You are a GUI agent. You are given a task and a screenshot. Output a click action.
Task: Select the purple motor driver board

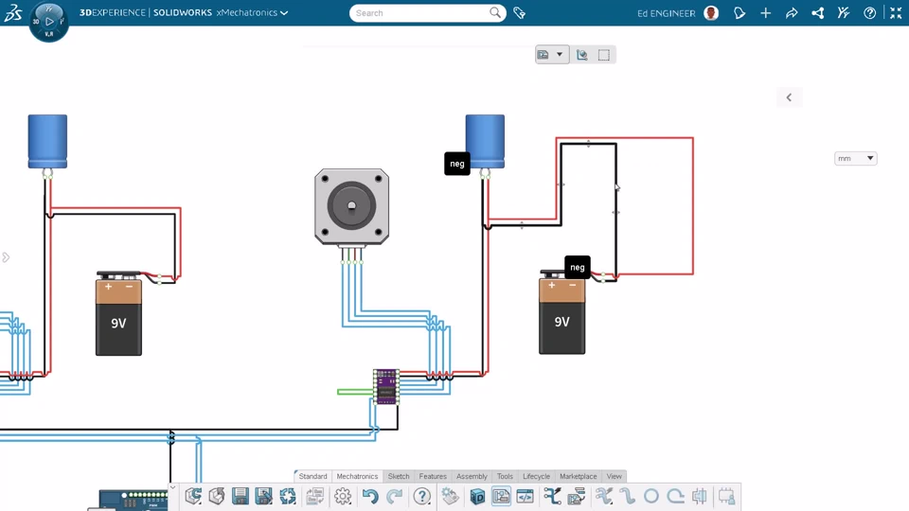pos(386,386)
